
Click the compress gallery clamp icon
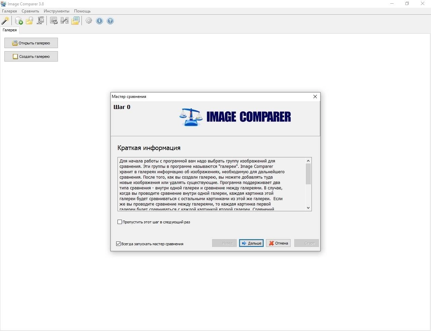(x=40, y=21)
